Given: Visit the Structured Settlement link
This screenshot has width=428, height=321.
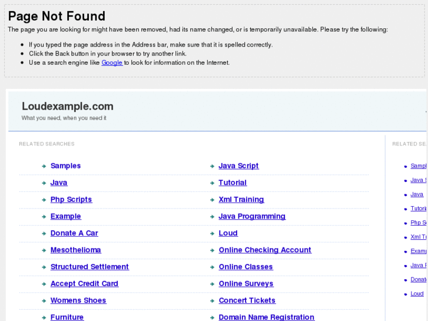Looking at the screenshot, I should 89,267.
